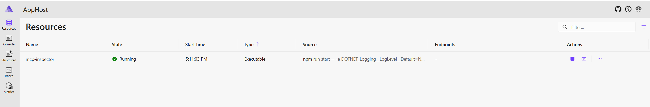Open the resource filter options icon

coord(643,27)
